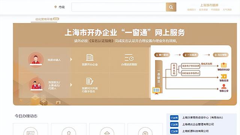Click step 1 pill in the flow diagram
This screenshot has width=240, height=135.
[162, 55]
